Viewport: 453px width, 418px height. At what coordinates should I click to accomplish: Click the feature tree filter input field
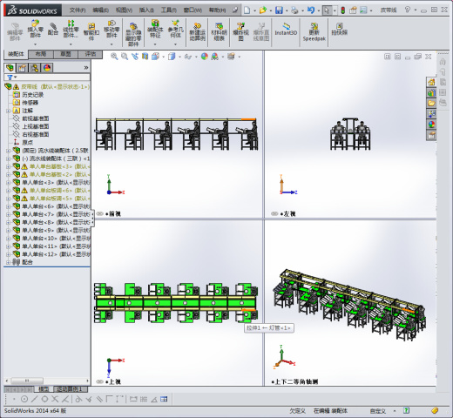(x=47, y=78)
